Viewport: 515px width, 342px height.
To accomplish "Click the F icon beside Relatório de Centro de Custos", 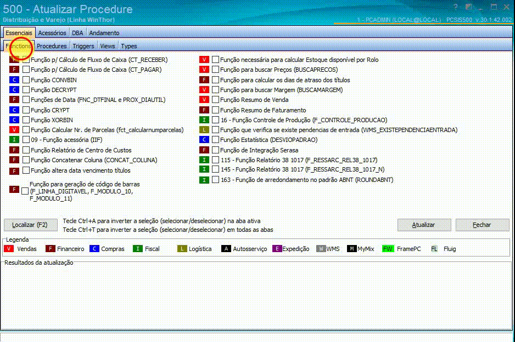I will tap(14, 150).
